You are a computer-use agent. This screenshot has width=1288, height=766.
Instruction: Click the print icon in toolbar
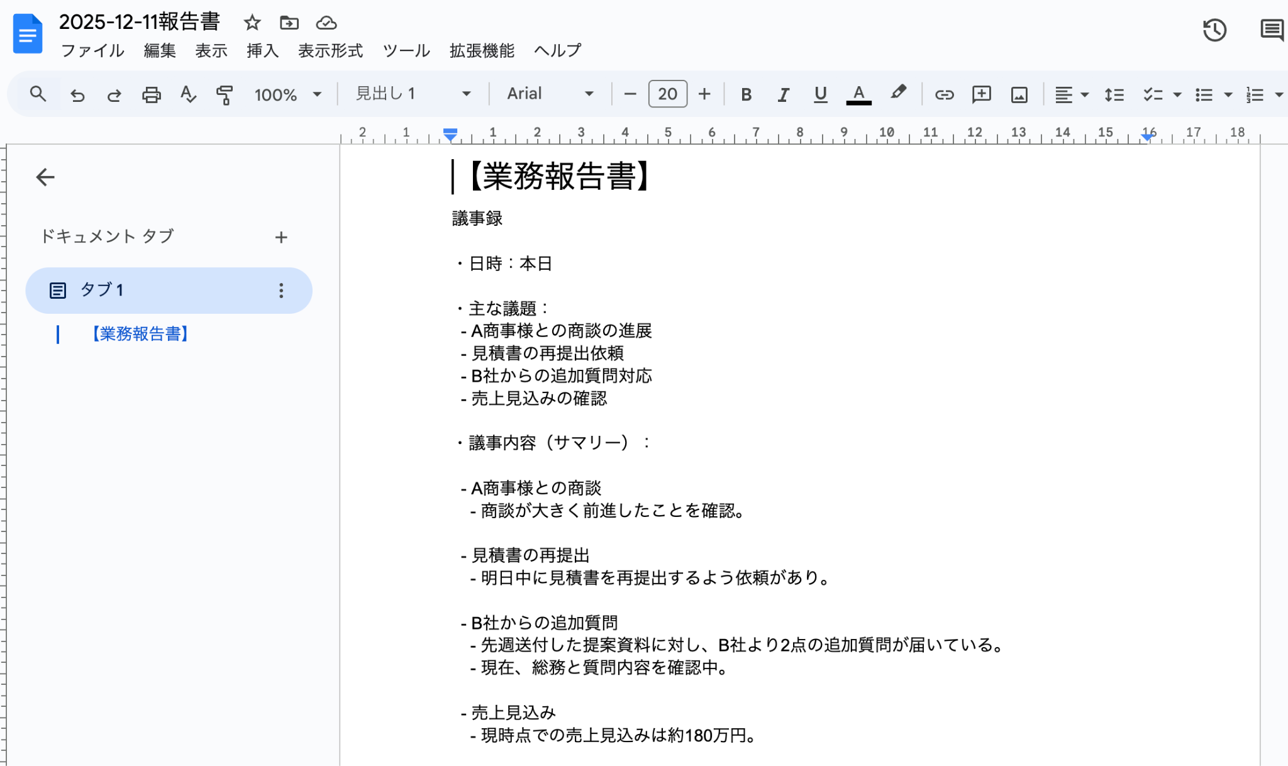[x=151, y=94]
